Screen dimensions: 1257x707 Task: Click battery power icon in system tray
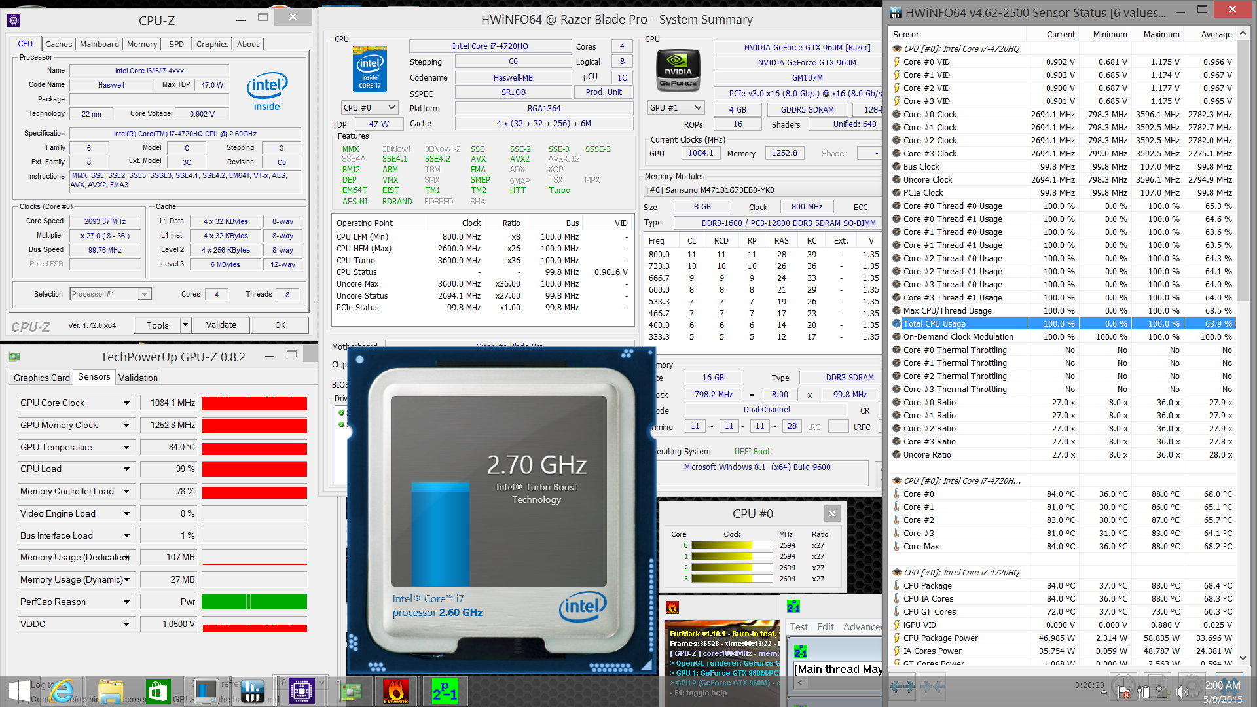(x=1143, y=691)
